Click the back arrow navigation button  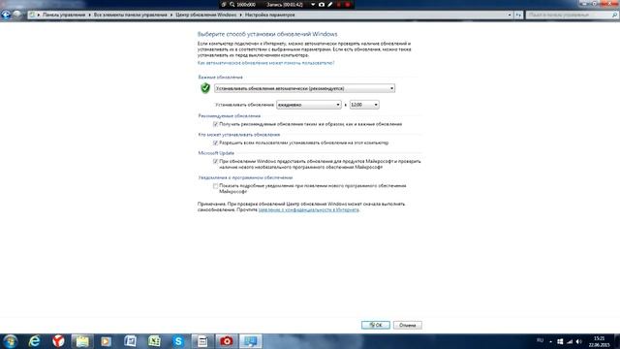tap(6, 15)
